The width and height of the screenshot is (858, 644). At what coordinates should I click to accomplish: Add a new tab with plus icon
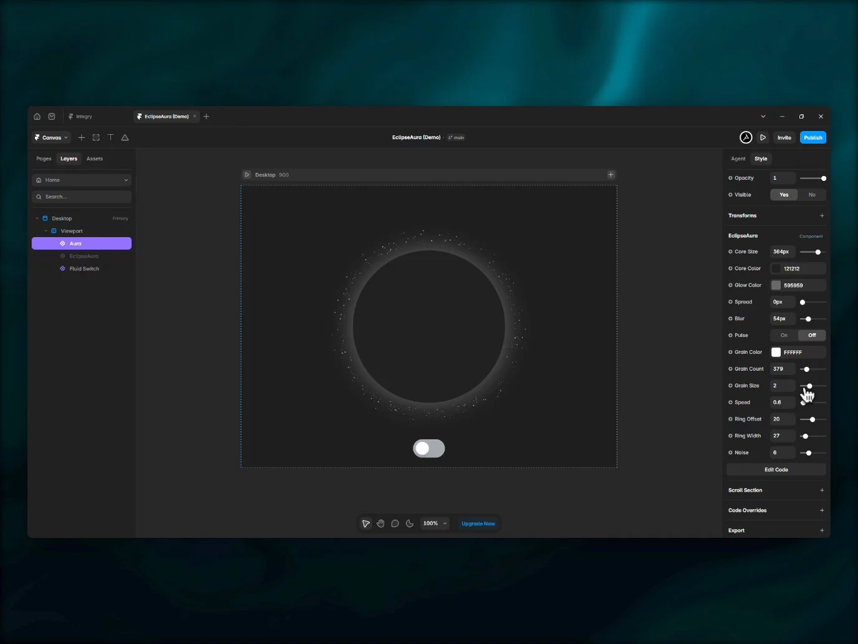[206, 117]
